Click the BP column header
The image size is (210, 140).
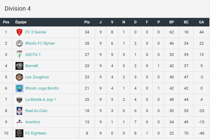pos(171,22)
